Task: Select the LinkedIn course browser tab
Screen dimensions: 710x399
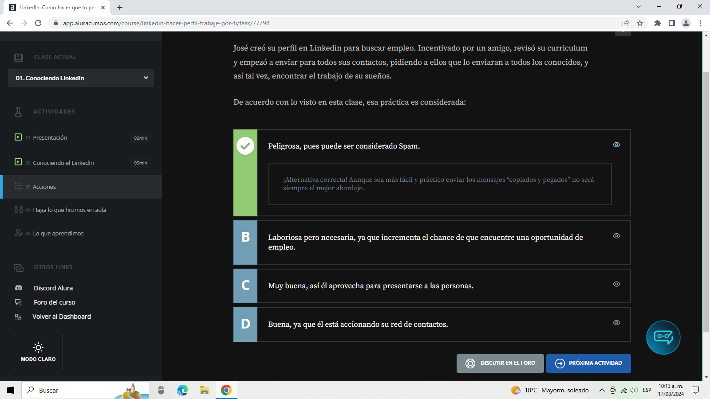Action: (x=57, y=8)
